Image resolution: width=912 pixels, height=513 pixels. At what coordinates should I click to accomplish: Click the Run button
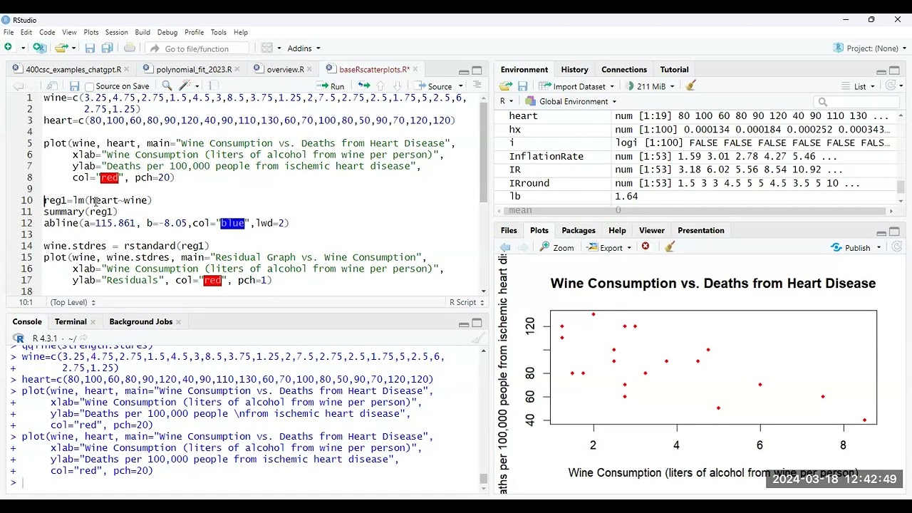click(x=331, y=86)
